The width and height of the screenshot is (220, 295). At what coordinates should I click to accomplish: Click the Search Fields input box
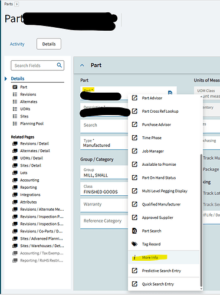(37, 65)
